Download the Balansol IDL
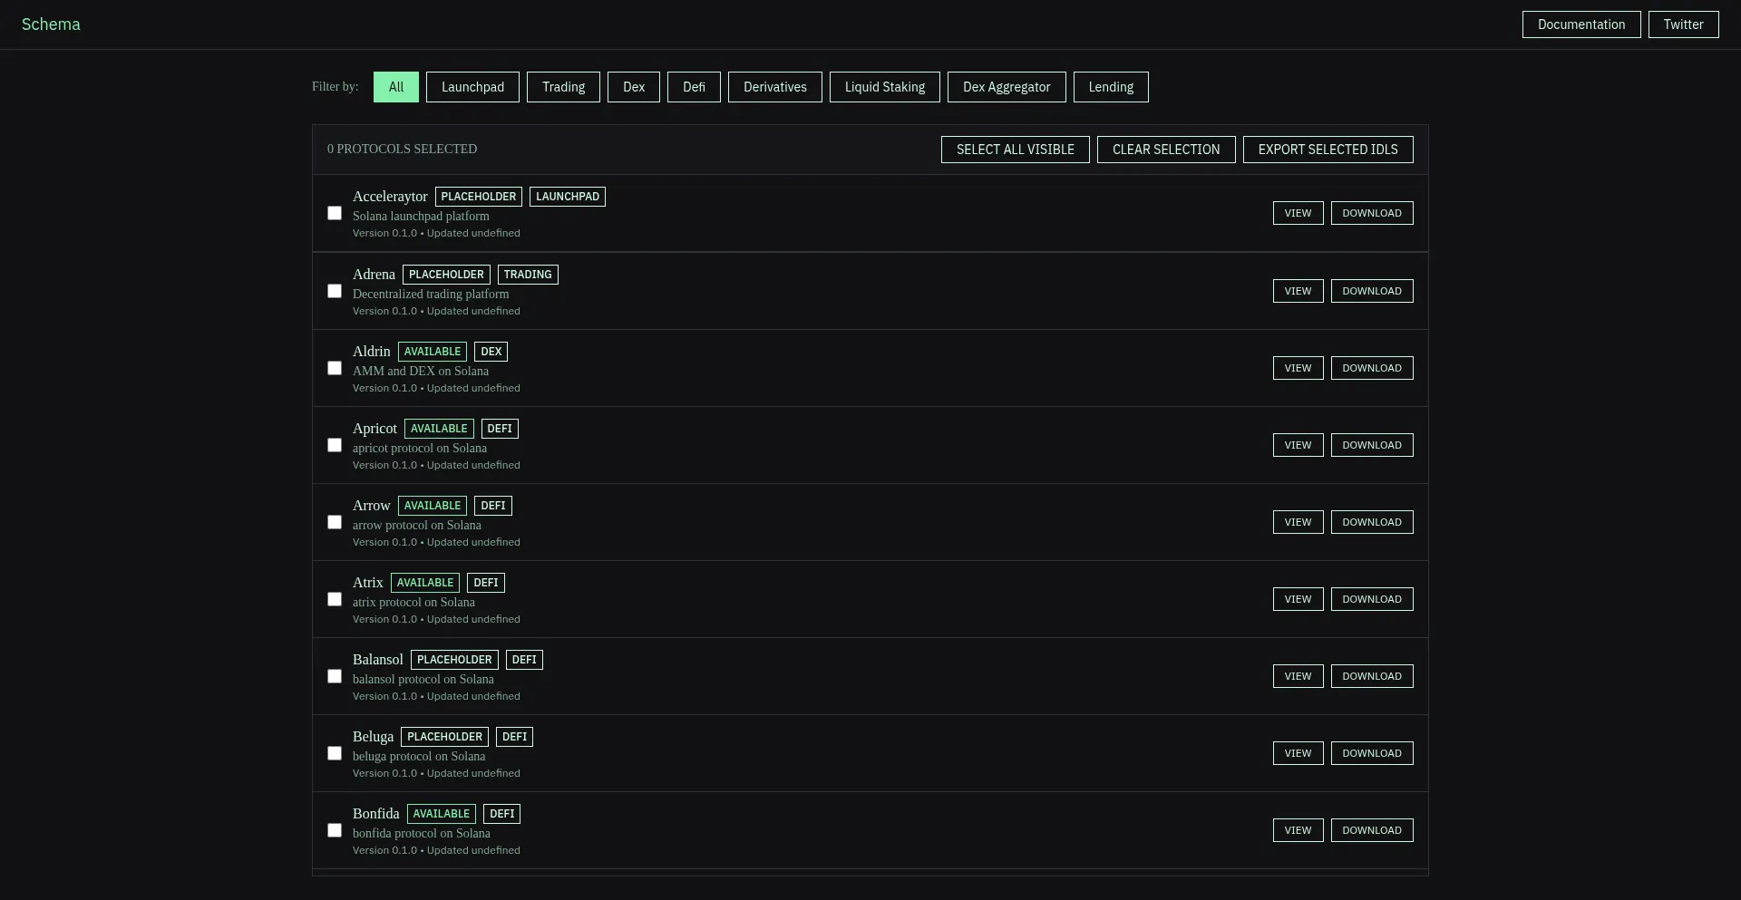Image resolution: width=1741 pixels, height=900 pixels. click(x=1372, y=675)
